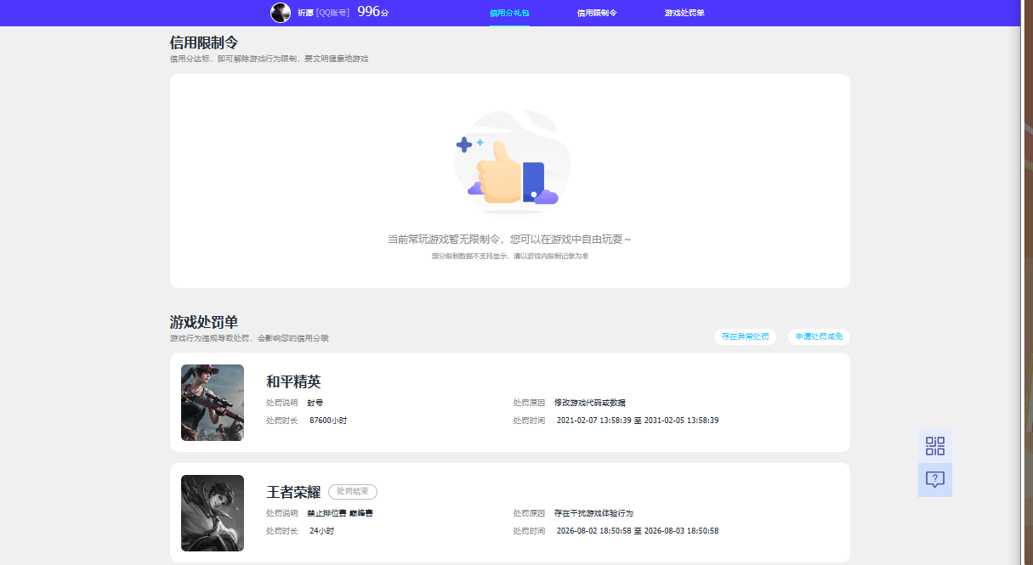This screenshot has width=1033, height=565.
Task: Click the 996分 credit score in the top bar
Action: 373,12
